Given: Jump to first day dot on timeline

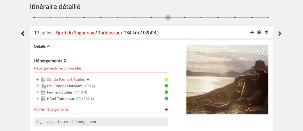Looking at the screenshot, I should (34, 18).
